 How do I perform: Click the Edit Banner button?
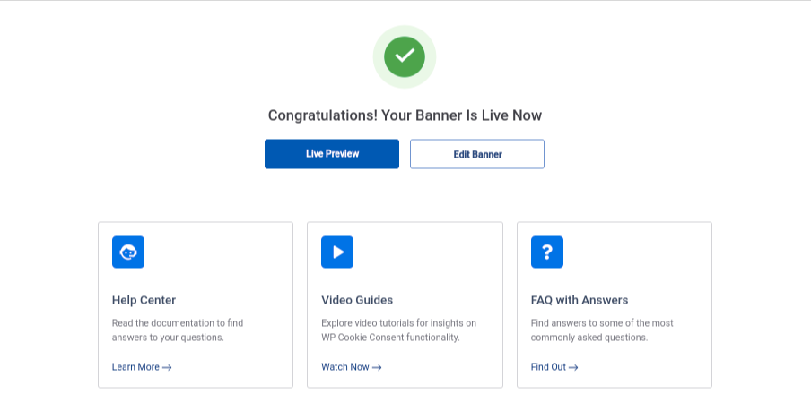[477, 154]
